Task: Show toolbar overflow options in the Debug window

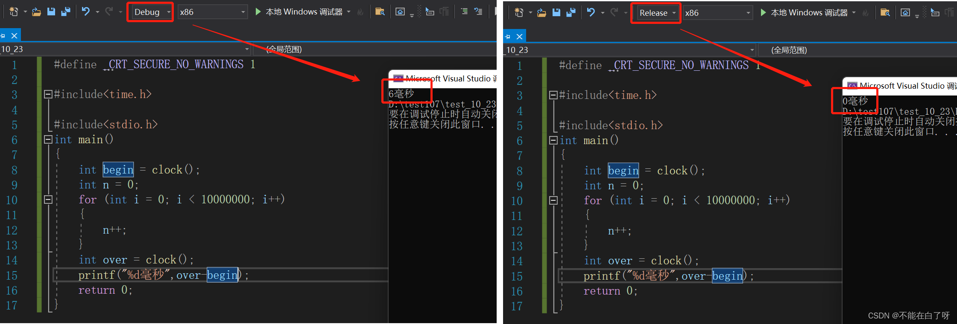Action: tap(412, 15)
